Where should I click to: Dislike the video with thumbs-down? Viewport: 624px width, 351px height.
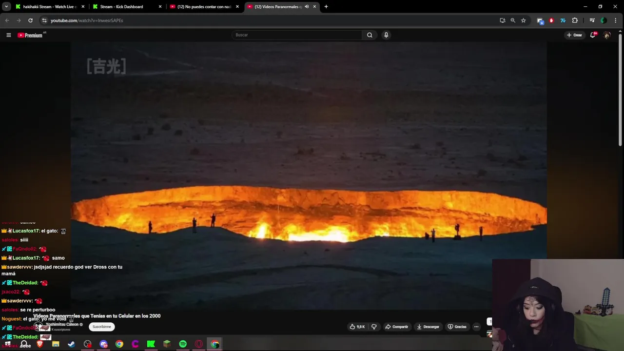pyautogui.click(x=374, y=327)
